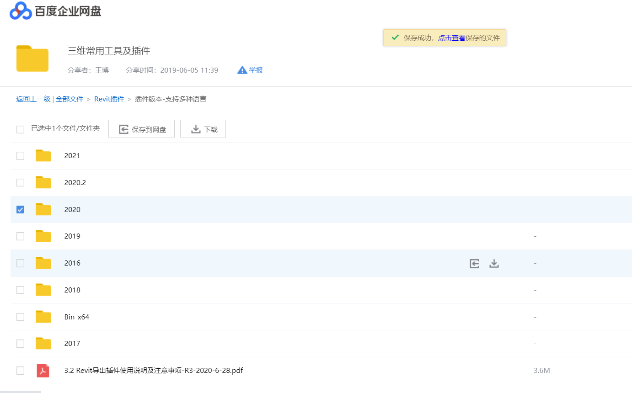Open the folder named 2017

[72, 344]
